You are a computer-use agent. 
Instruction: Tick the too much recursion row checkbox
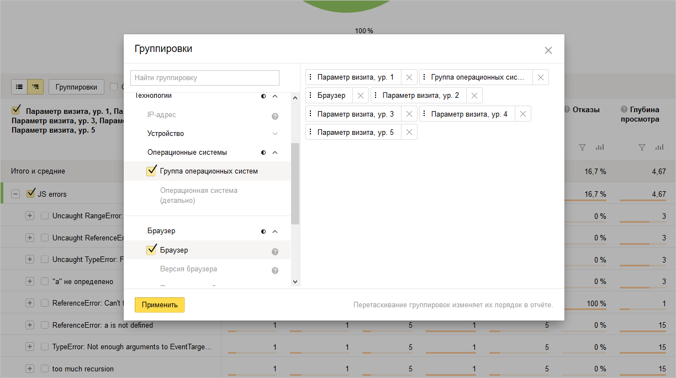tap(45, 369)
